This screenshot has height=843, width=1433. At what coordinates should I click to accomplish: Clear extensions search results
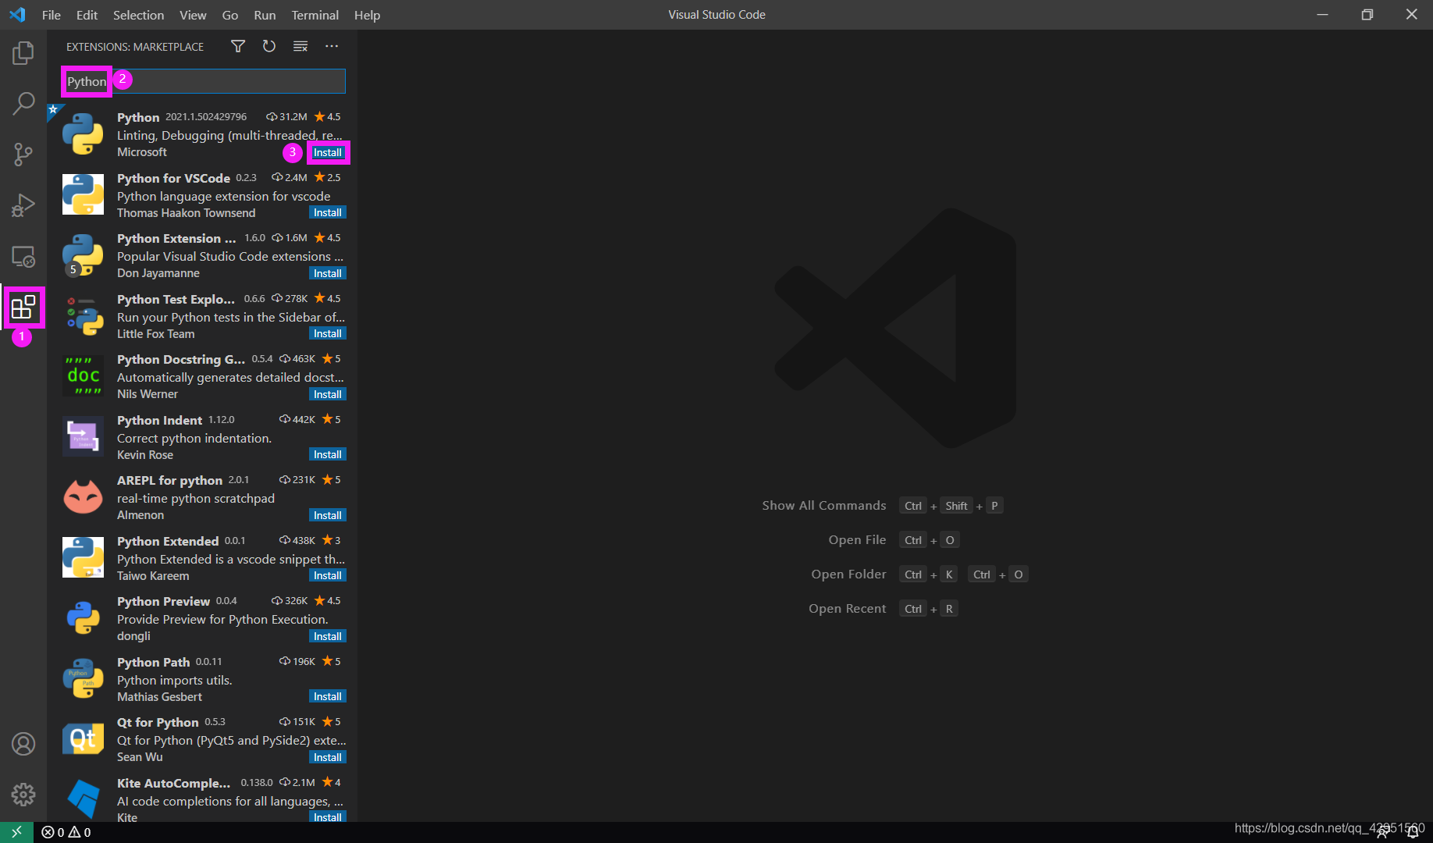pyautogui.click(x=300, y=46)
